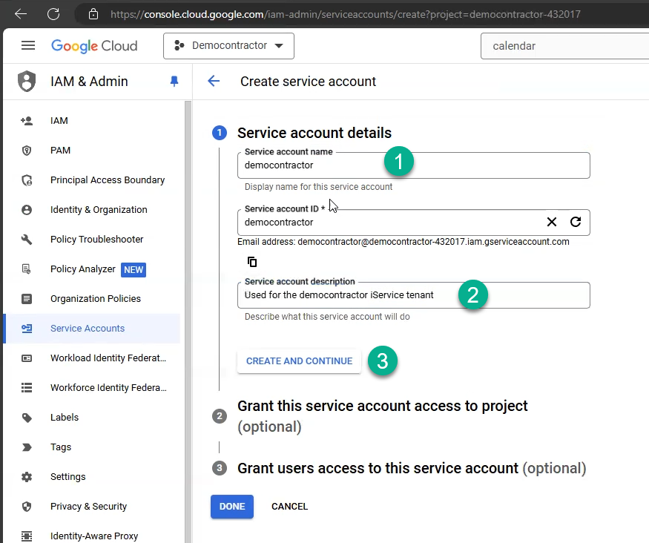The image size is (649, 543).
Task: Open Settings in IAM sidebar
Action: pyautogui.click(x=68, y=477)
